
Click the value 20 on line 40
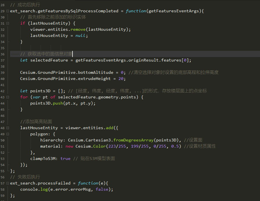click(x=121, y=79)
